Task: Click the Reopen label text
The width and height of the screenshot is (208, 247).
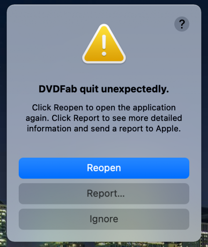Action: [x=104, y=168]
